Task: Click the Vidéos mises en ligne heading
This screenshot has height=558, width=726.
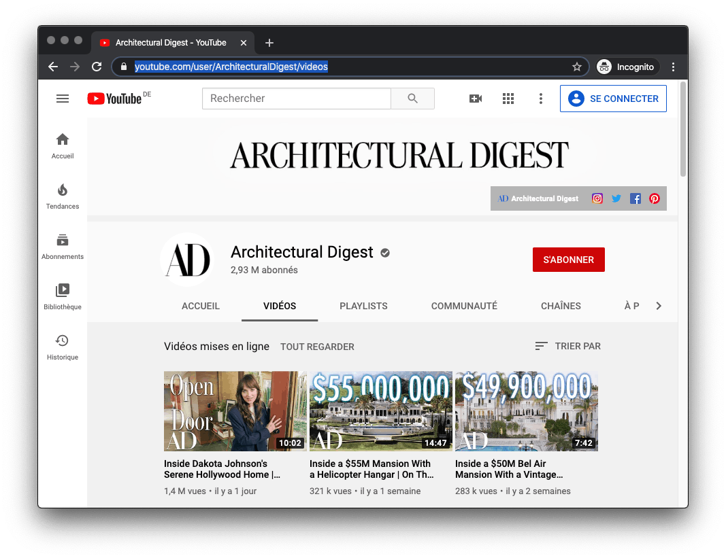Action: click(216, 346)
